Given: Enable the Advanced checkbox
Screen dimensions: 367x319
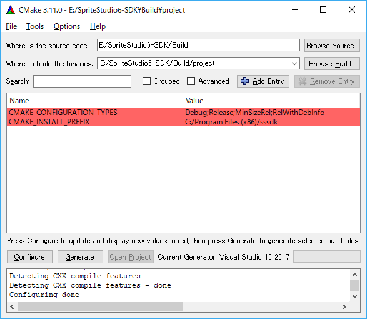Looking at the screenshot, I should 191,81.
